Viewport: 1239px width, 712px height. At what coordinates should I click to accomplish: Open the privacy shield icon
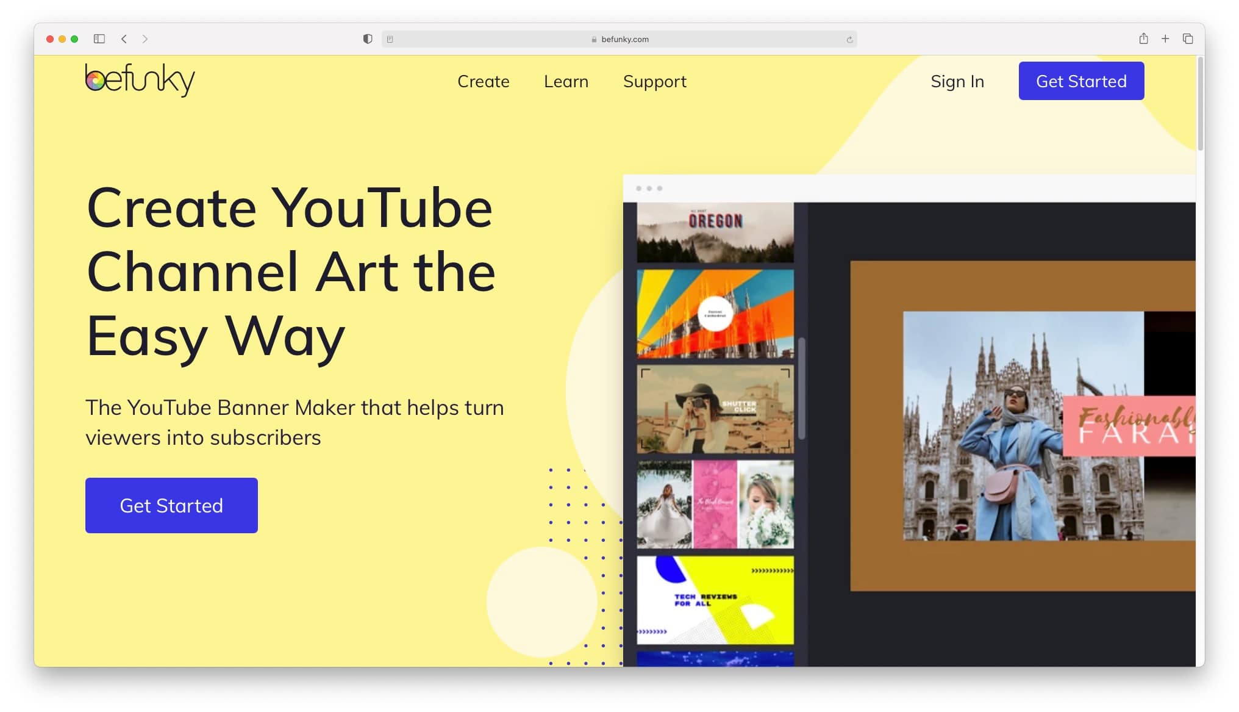(368, 39)
